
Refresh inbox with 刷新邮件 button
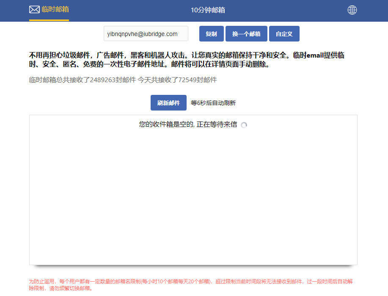pos(168,103)
